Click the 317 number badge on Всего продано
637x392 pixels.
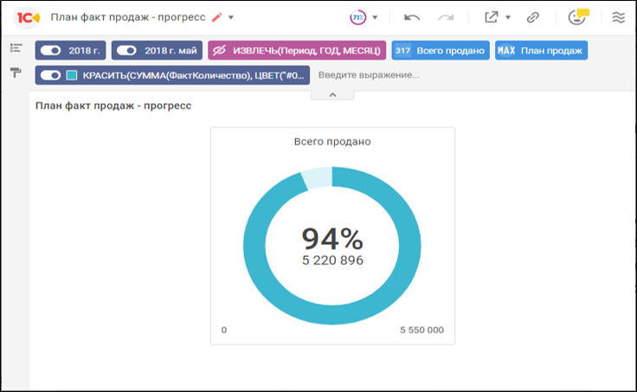(402, 50)
